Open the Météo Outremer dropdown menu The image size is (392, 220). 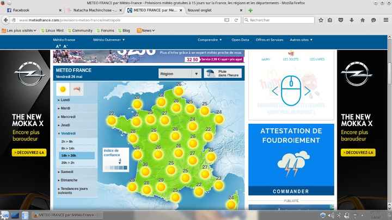[x=109, y=40]
